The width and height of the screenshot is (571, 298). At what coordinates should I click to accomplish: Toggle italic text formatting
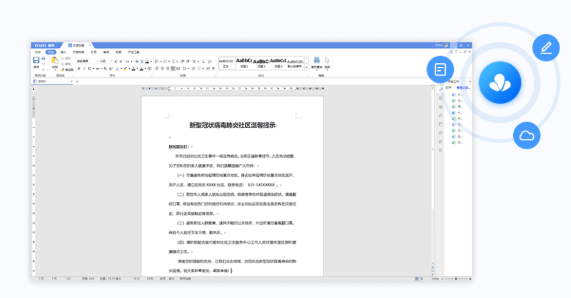click(83, 68)
